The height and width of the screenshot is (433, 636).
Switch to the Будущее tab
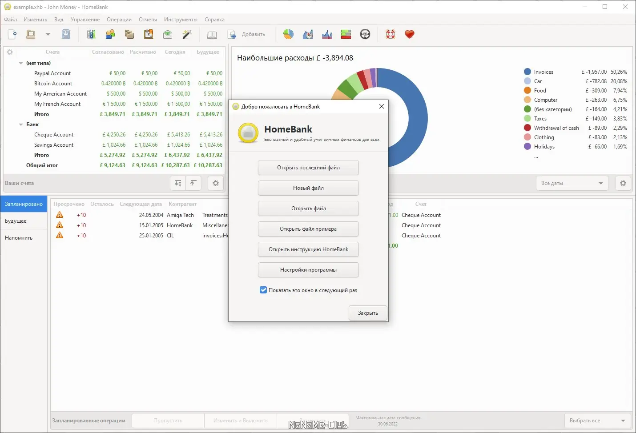click(x=24, y=221)
